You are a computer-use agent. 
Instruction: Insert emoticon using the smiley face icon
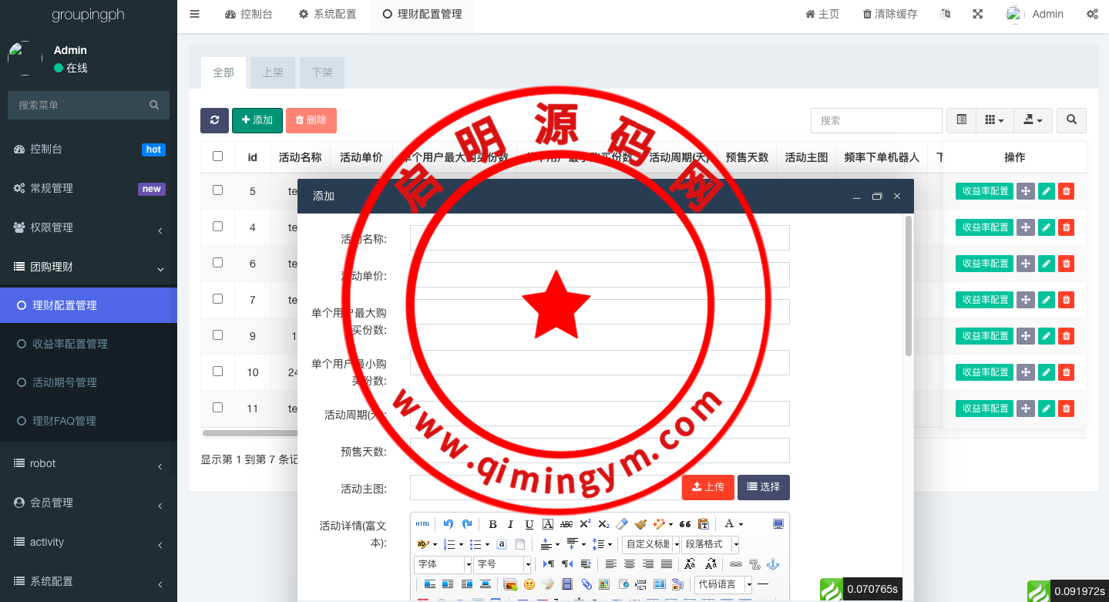529,584
